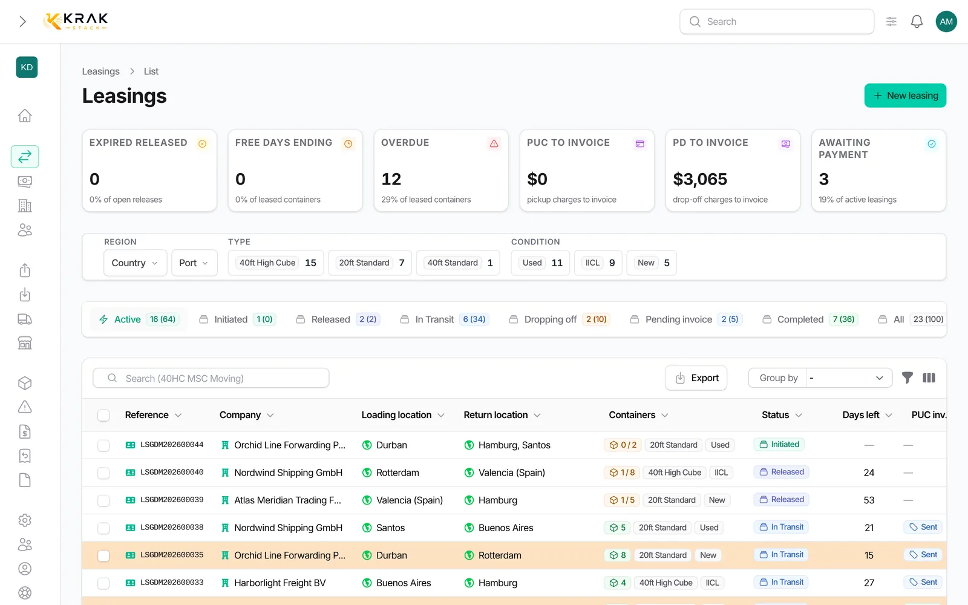Screen dimensions: 968x605
Task: Click the Export button
Action: pyautogui.click(x=696, y=378)
